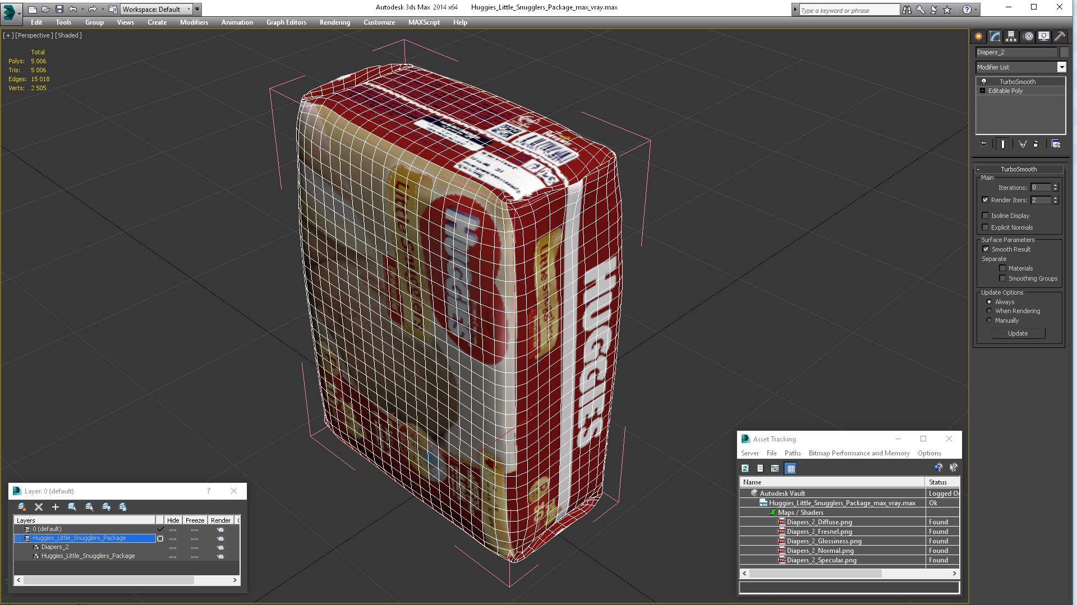The image size is (1077, 605).
Task: Click the Save File toolbar icon
Action: (x=59, y=9)
